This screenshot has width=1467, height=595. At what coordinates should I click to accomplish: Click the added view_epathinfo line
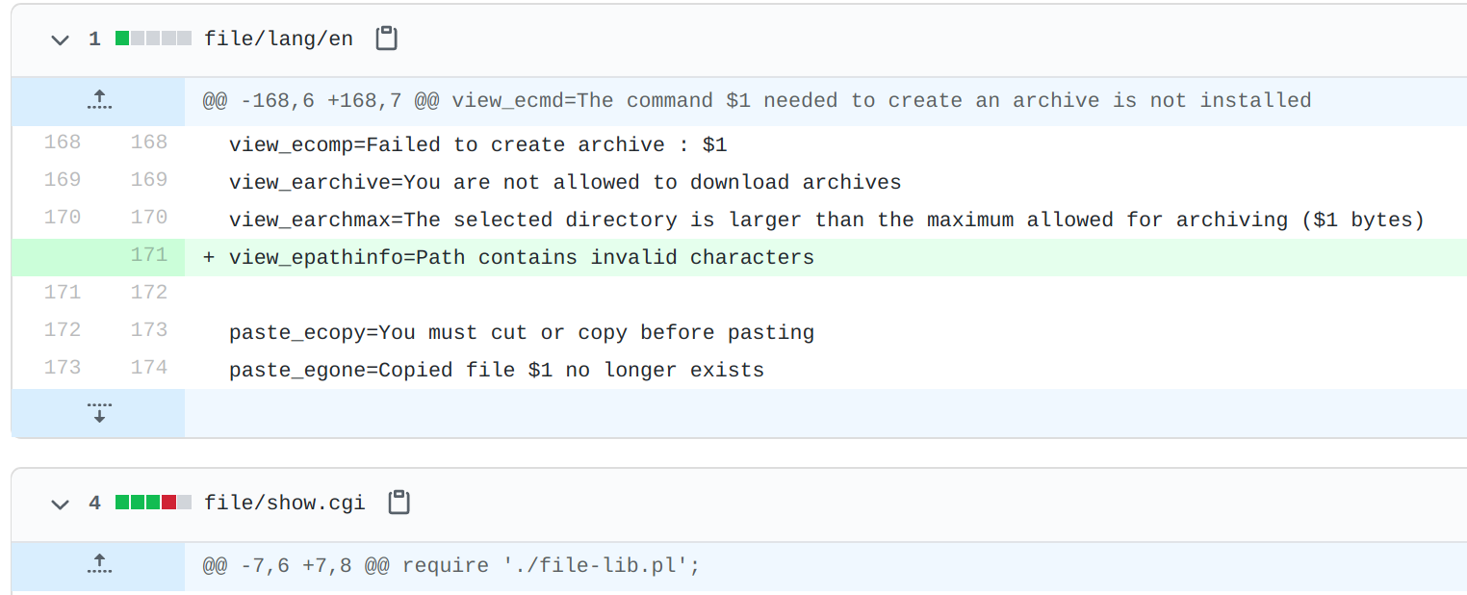pos(521,258)
